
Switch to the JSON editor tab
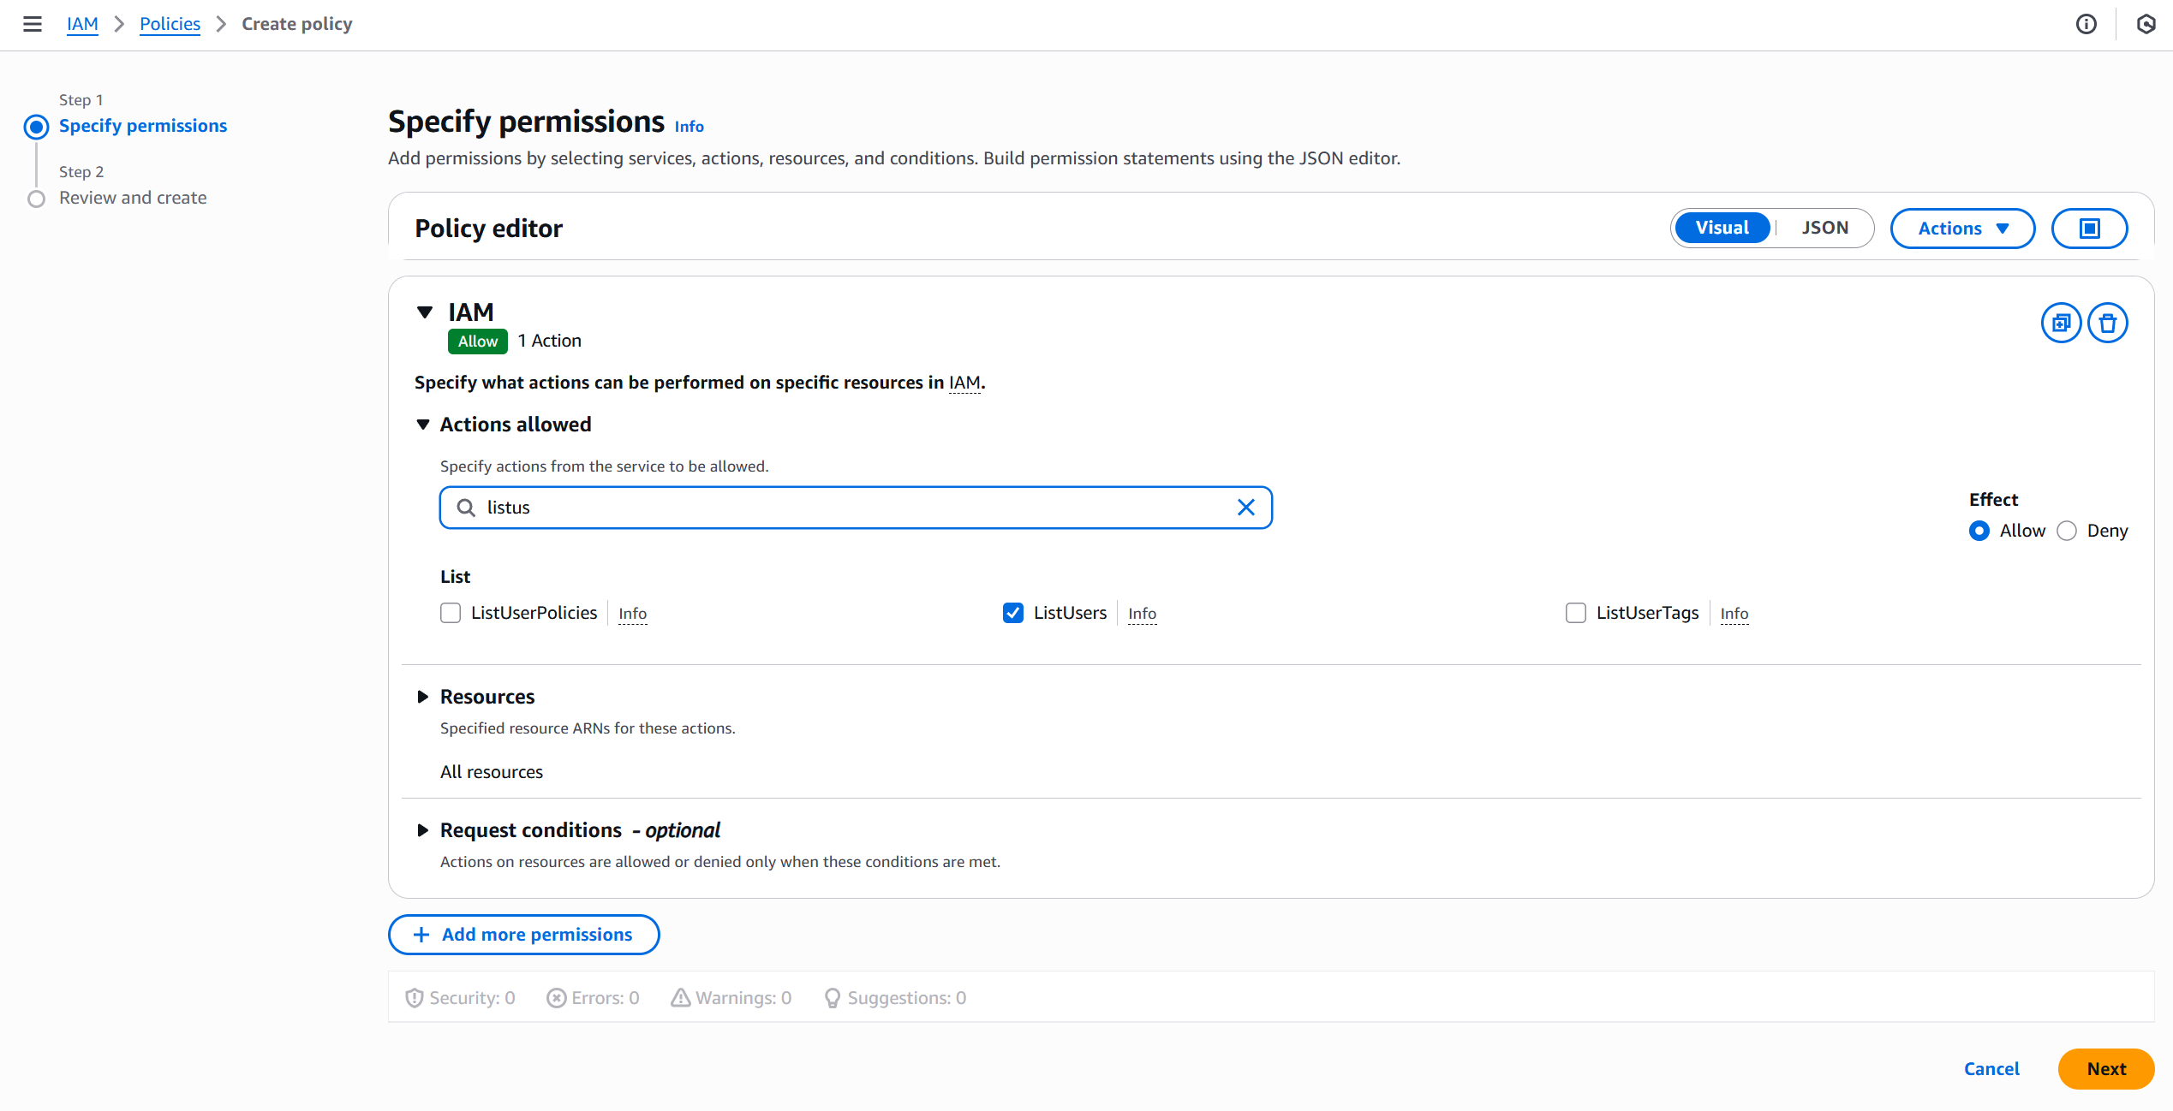click(1824, 229)
